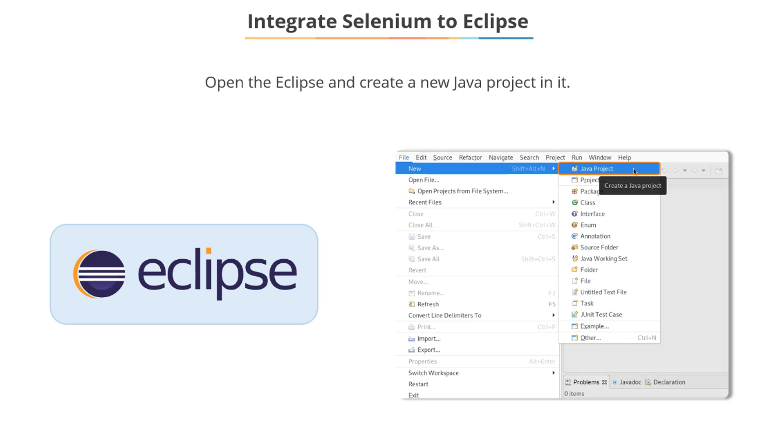
Task: Create a new Java Working Set
Action: pyautogui.click(x=609, y=259)
